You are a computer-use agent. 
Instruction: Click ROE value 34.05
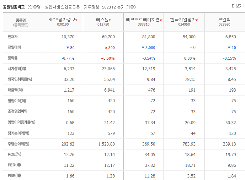click(x=150, y=155)
